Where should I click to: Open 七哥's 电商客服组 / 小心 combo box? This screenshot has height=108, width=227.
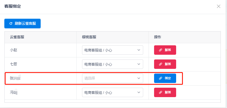[x=113, y=64]
